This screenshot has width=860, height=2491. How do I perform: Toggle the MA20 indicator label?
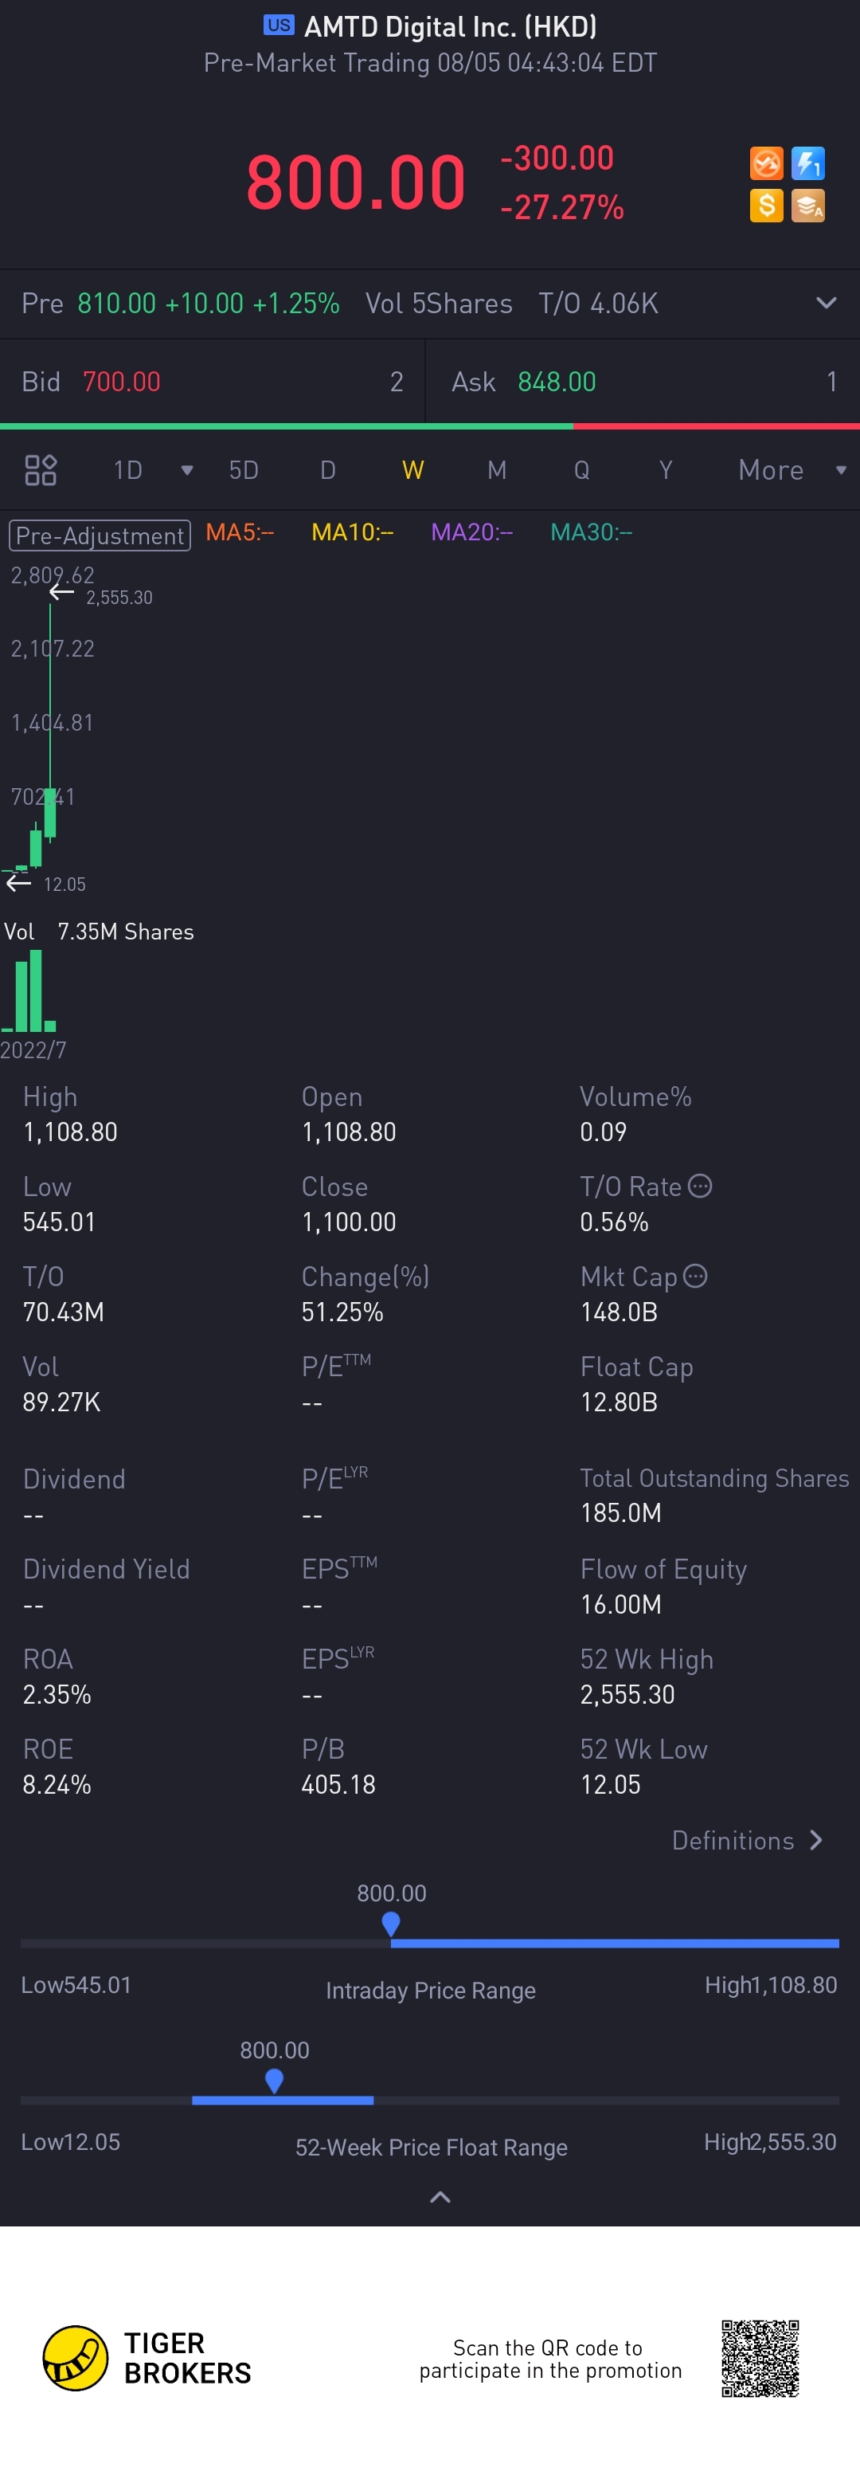pyautogui.click(x=471, y=532)
